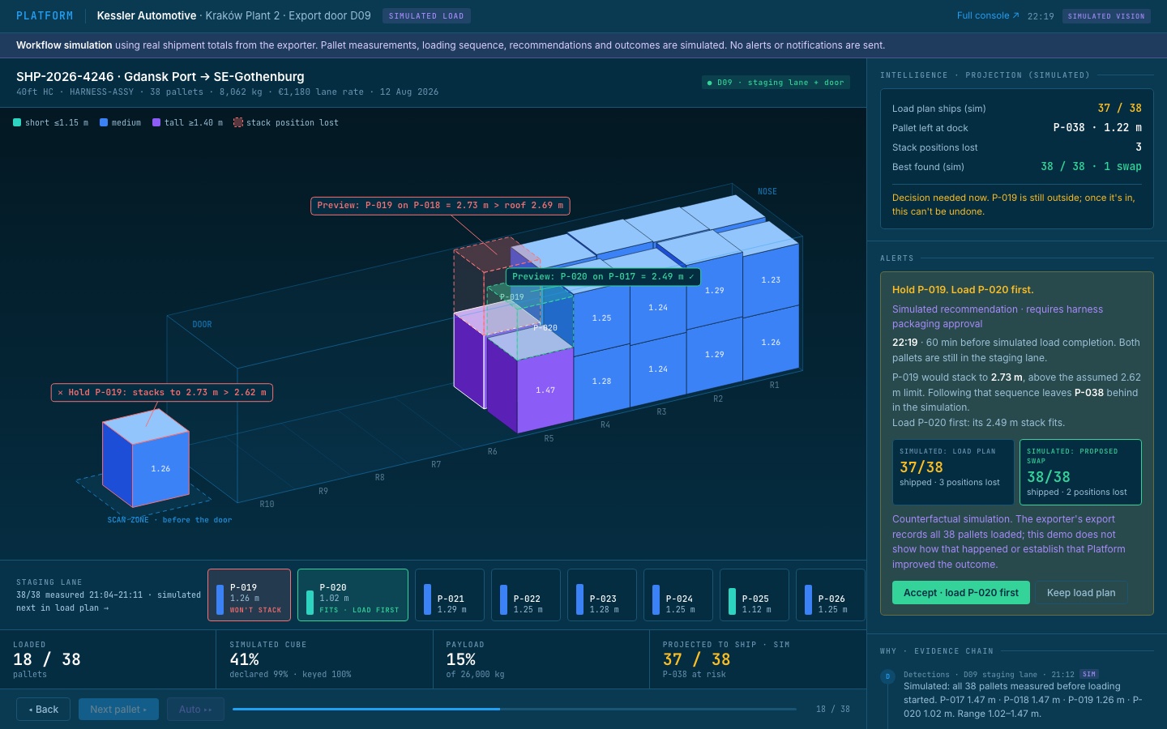This screenshot has height=729, width=1167.
Task: Select the Simulated Load Plan 37/38 card
Action: point(953,472)
